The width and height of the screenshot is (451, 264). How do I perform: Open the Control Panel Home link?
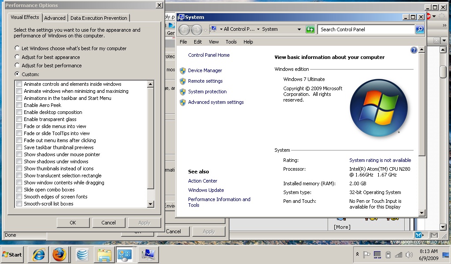pyautogui.click(x=209, y=55)
